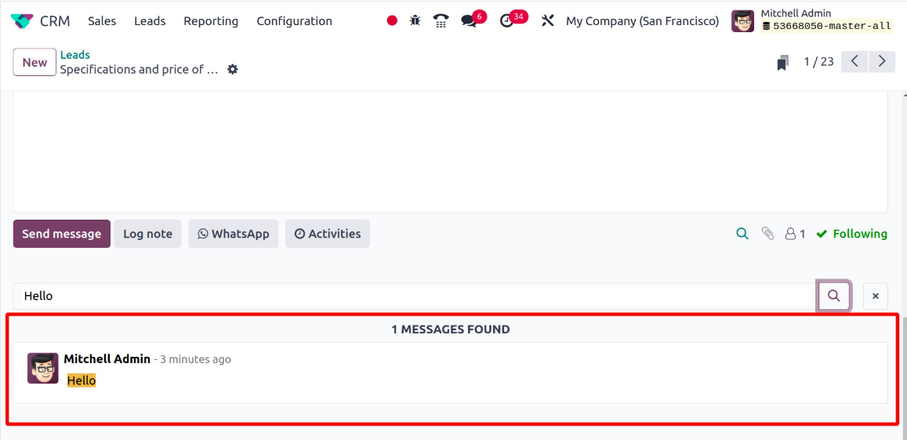Click the CRM app title
This screenshot has width=907, height=440.
[x=55, y=21]
